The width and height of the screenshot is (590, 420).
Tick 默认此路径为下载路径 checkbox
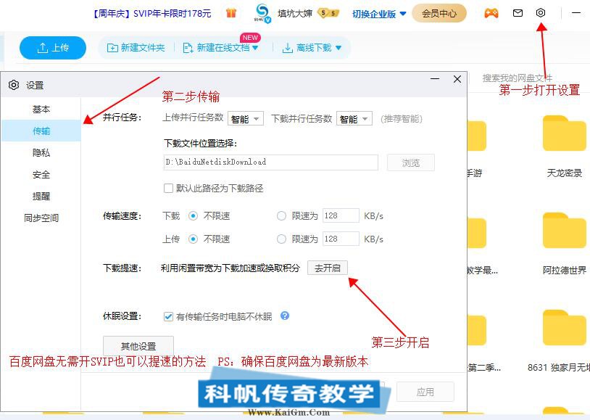168,188
